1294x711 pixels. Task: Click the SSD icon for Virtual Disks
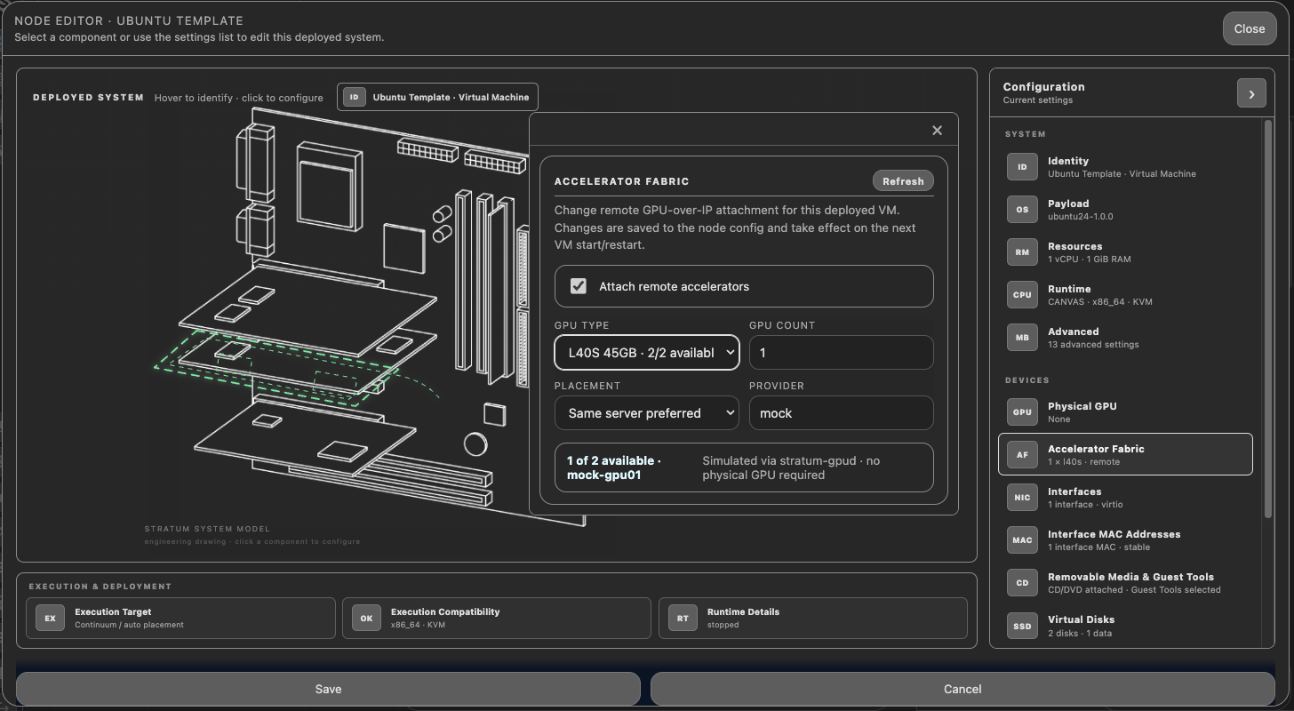[1022, 626]
